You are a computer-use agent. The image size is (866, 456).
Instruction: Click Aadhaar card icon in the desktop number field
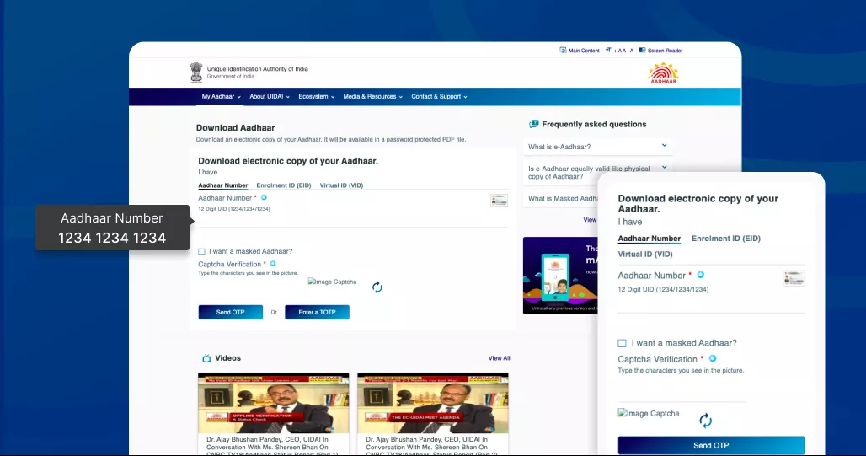pos(499,200)
